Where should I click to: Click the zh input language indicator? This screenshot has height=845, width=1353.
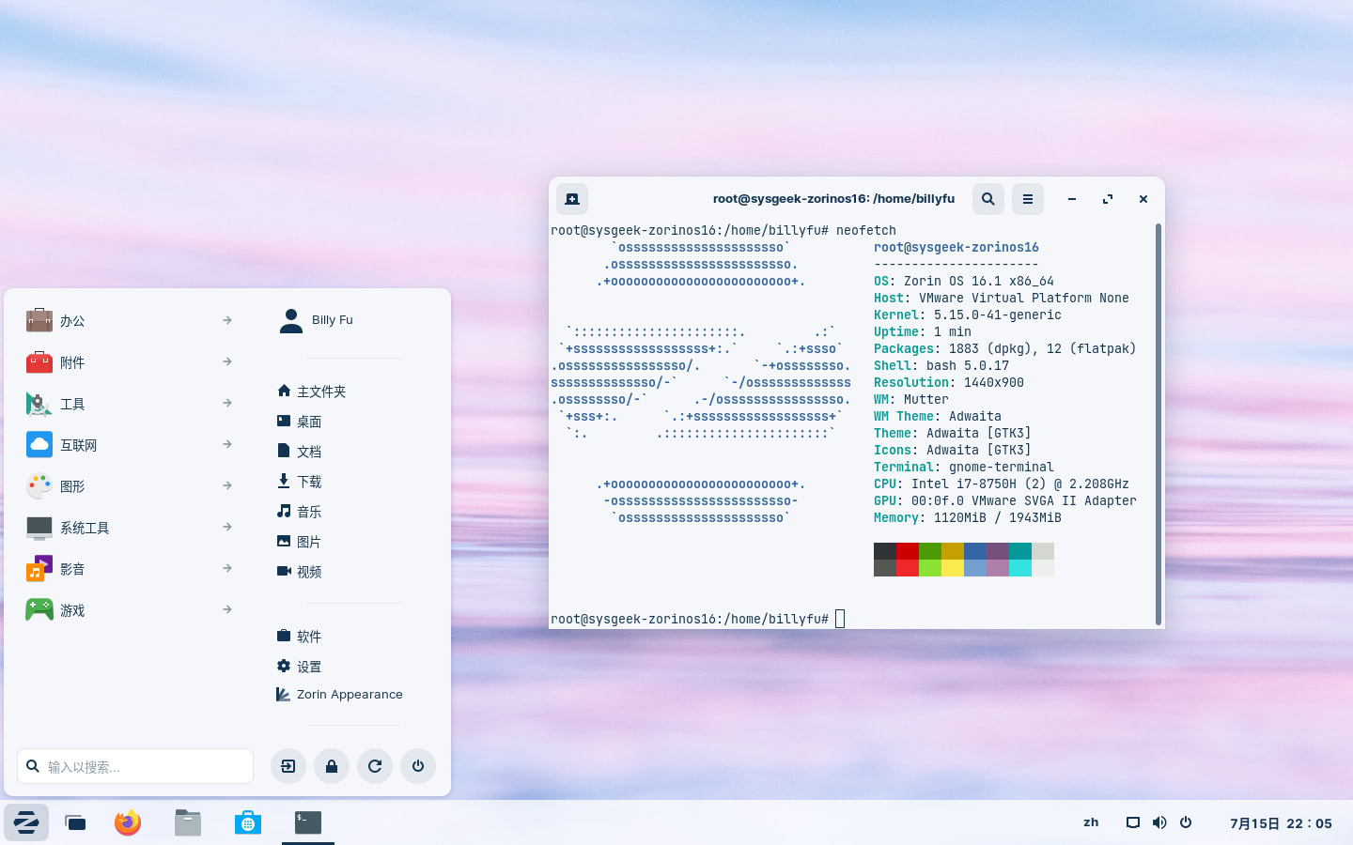[x=1091, y=822]
